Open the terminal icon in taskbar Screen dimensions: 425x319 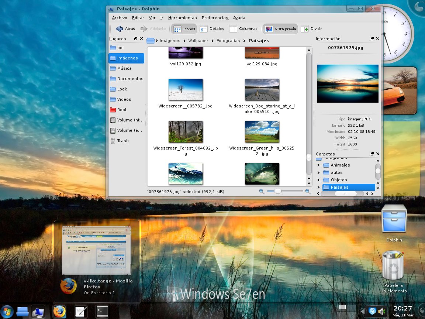point(102,311)
